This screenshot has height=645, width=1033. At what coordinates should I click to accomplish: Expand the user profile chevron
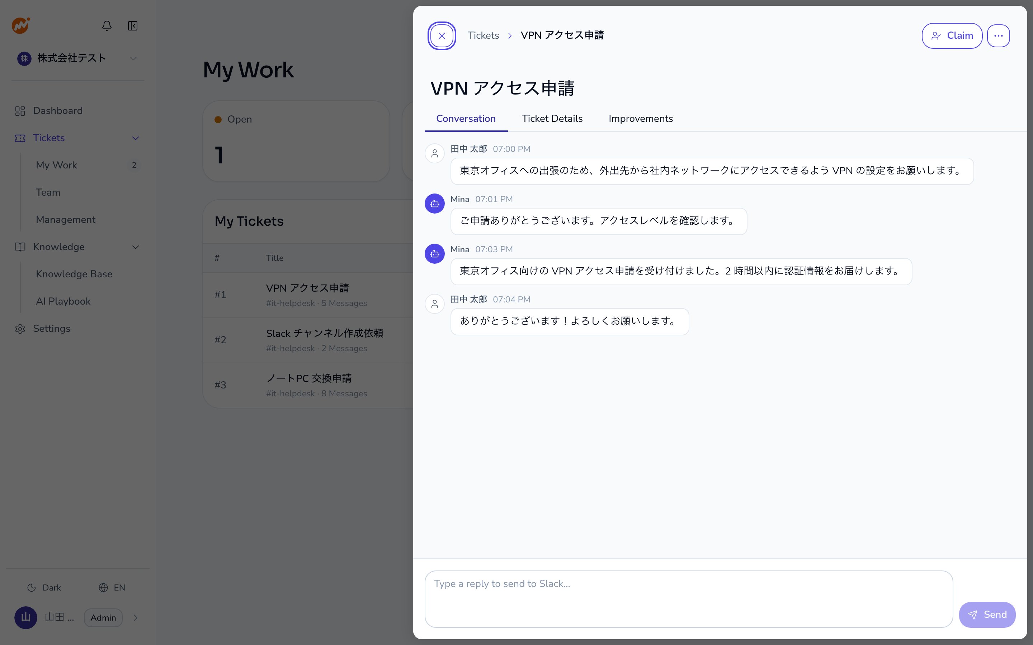click(135, 618)
